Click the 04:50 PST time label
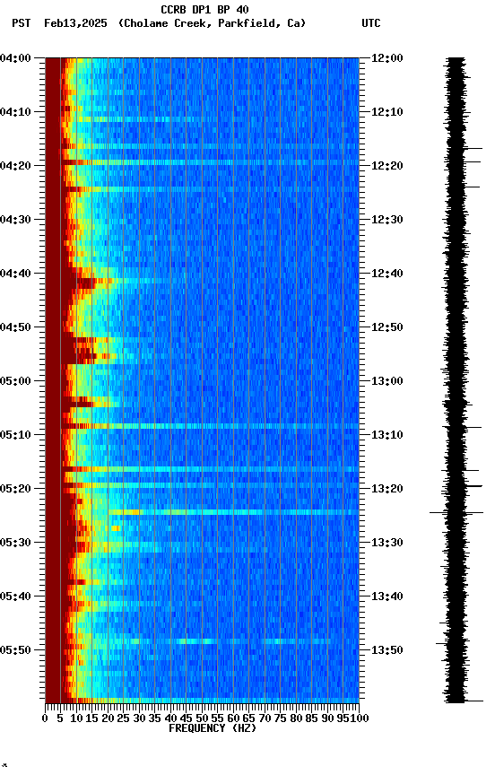The height and width of the screenshot is (775, 495). coord(15,327)
